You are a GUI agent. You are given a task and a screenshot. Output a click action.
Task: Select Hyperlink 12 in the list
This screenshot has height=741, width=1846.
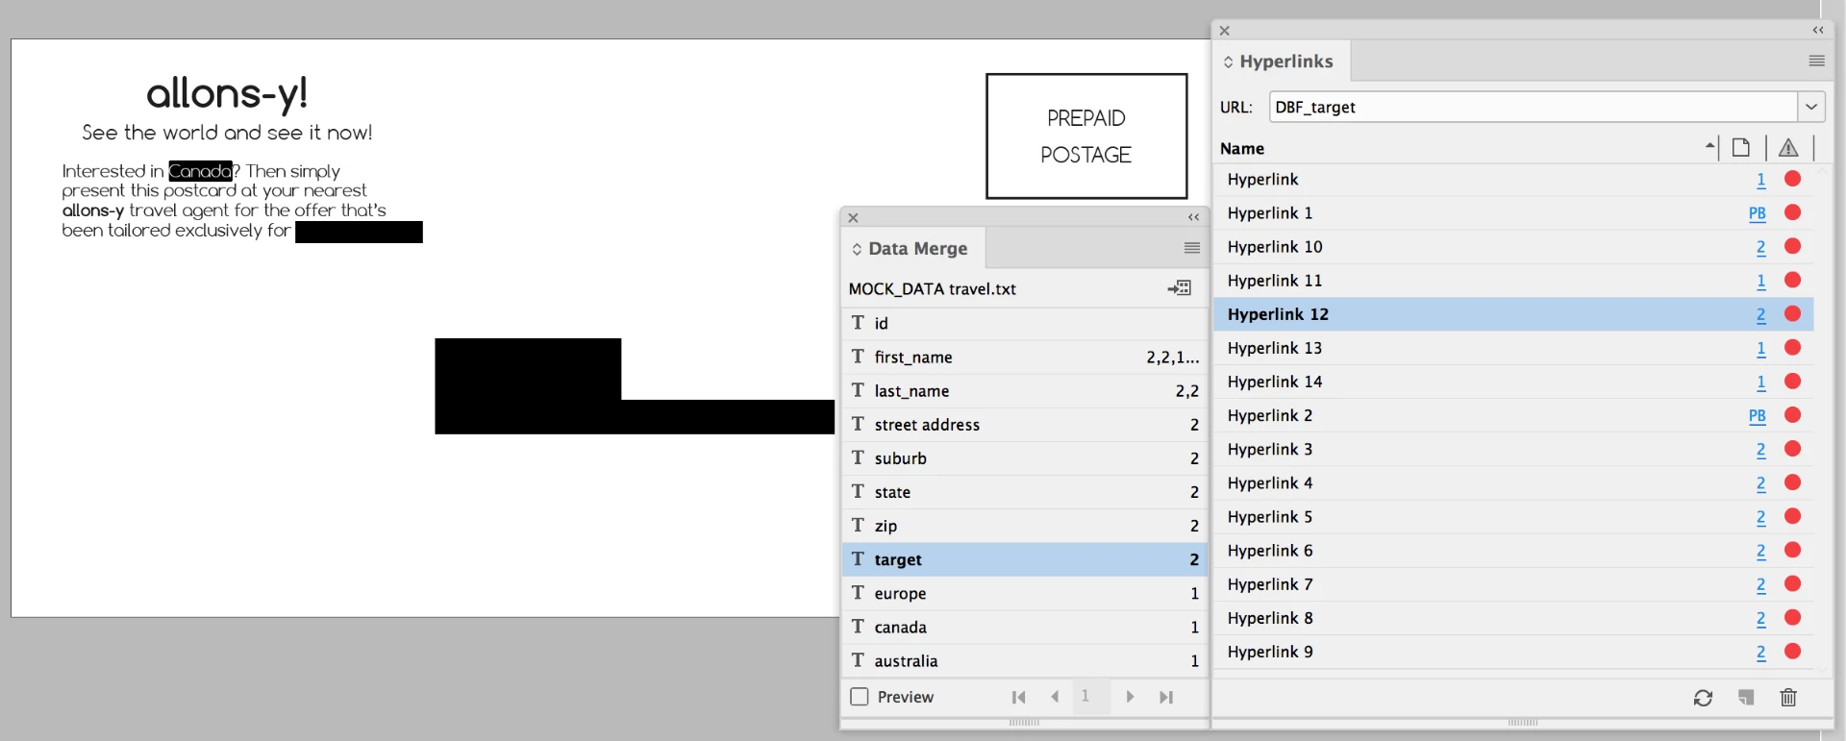pyautogui.click(x=1513, y=314)
